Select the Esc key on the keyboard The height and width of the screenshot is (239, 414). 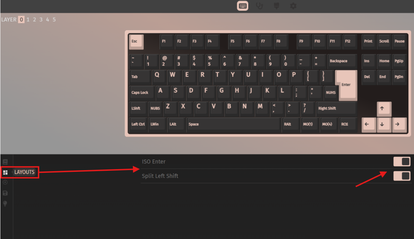coord(136,42)
